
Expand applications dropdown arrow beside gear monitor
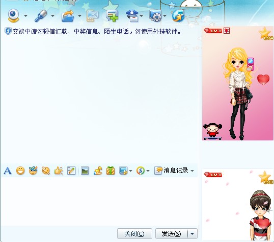tap(165, 16)
